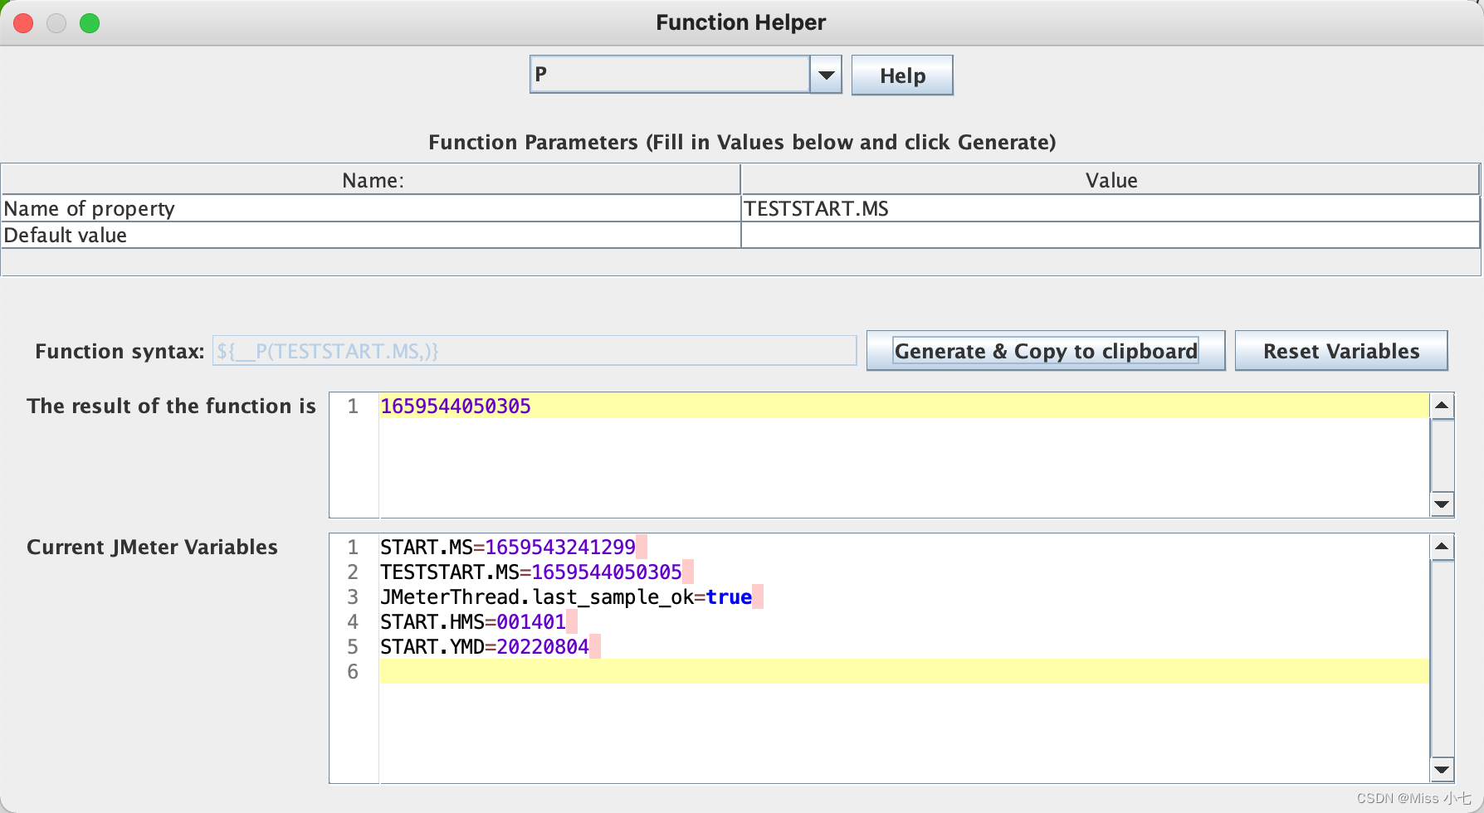Click the empty Default value cell
The height and width of the screenshot is (813, 1484).
pos(1110,235)
